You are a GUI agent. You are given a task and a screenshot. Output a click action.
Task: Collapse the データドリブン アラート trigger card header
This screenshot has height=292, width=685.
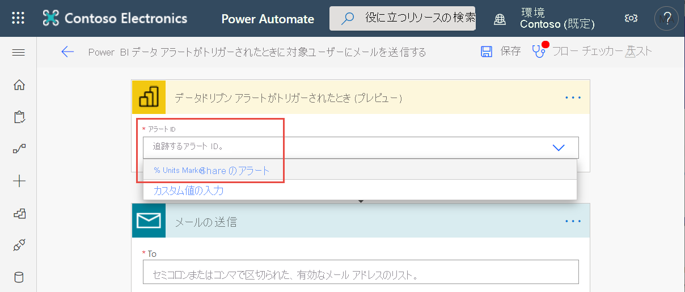[x=361, y=98]
